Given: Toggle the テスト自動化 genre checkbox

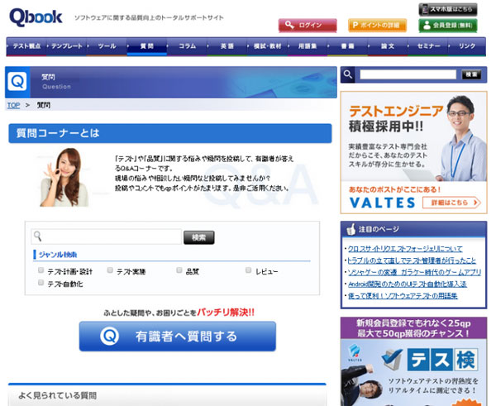Looking at the screenshot, I should click(41, 283).
